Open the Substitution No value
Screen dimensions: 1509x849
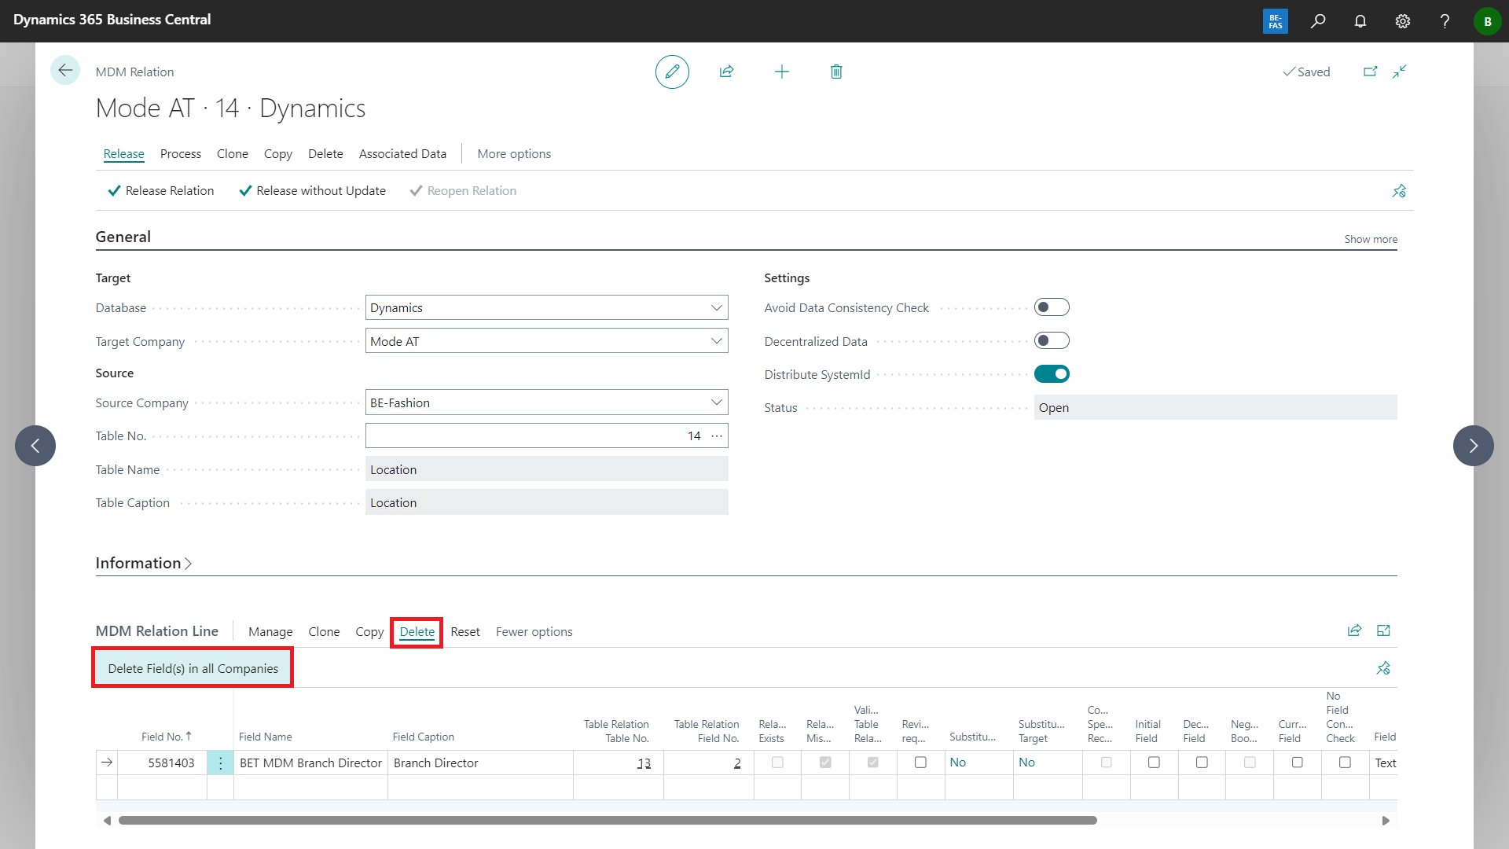[957, 762]
